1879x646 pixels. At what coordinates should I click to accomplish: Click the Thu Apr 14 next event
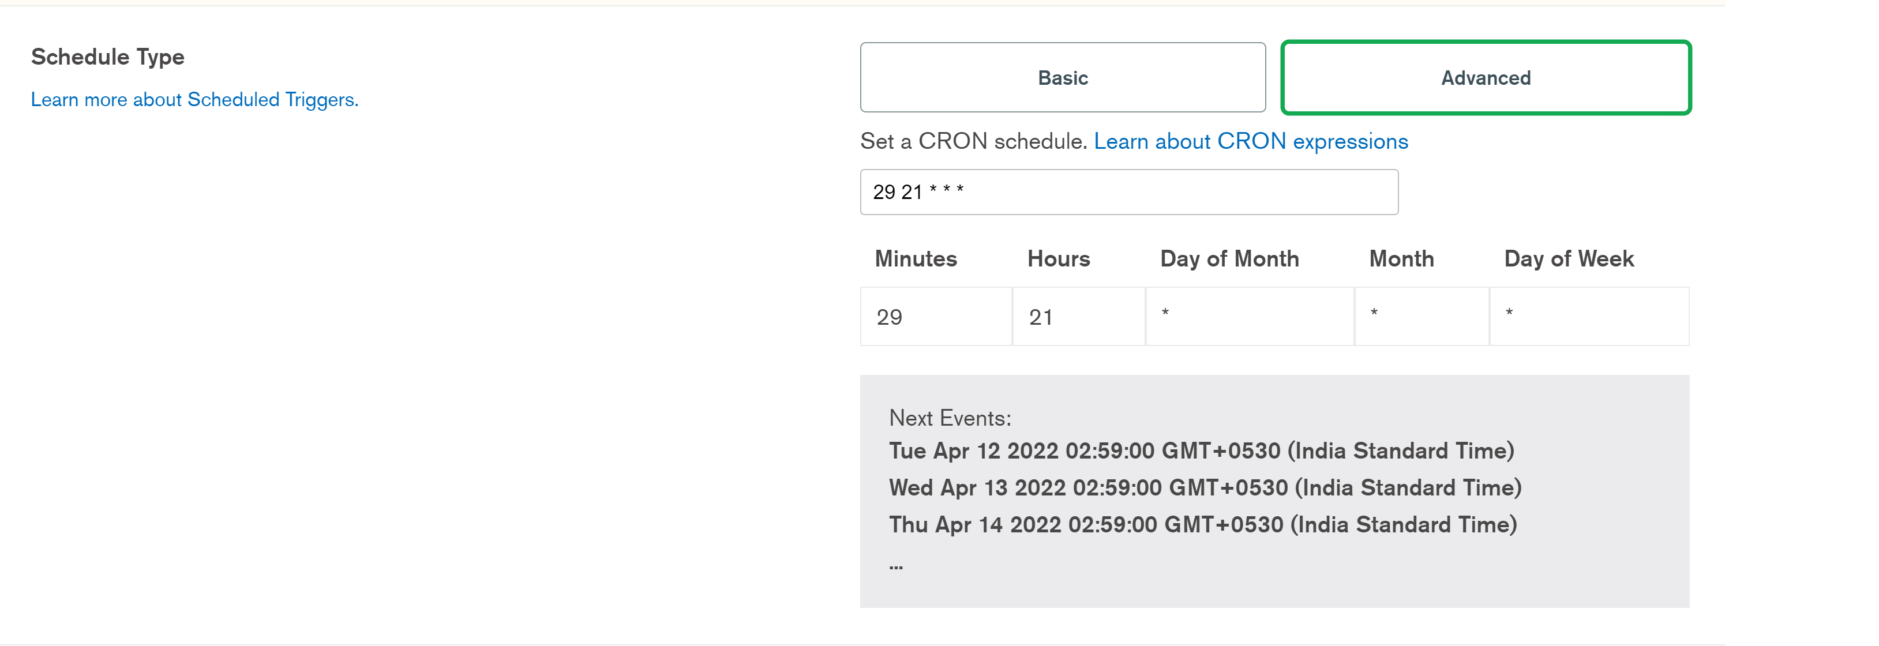click(x=1202, y=524)
